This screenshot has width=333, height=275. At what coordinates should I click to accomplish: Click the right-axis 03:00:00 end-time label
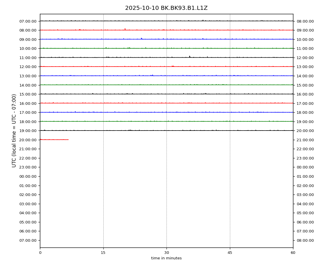point(305,195)
